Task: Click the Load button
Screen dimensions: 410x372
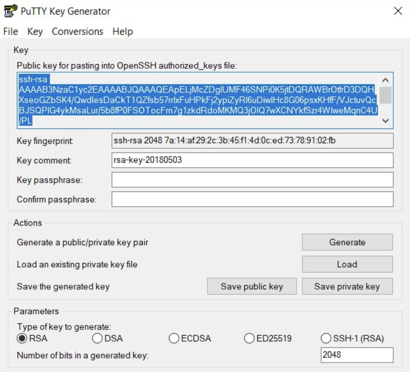Action: (x=347, y=264)
